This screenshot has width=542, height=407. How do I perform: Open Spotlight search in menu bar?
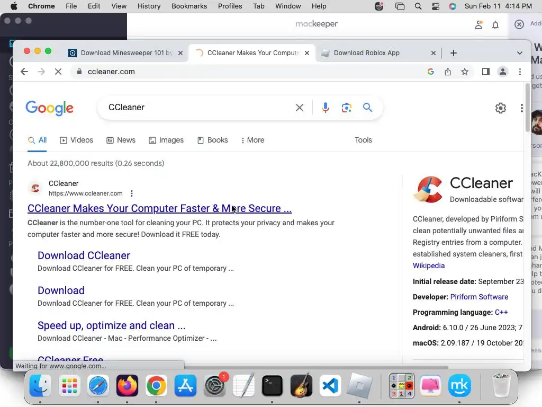(418, 6)
